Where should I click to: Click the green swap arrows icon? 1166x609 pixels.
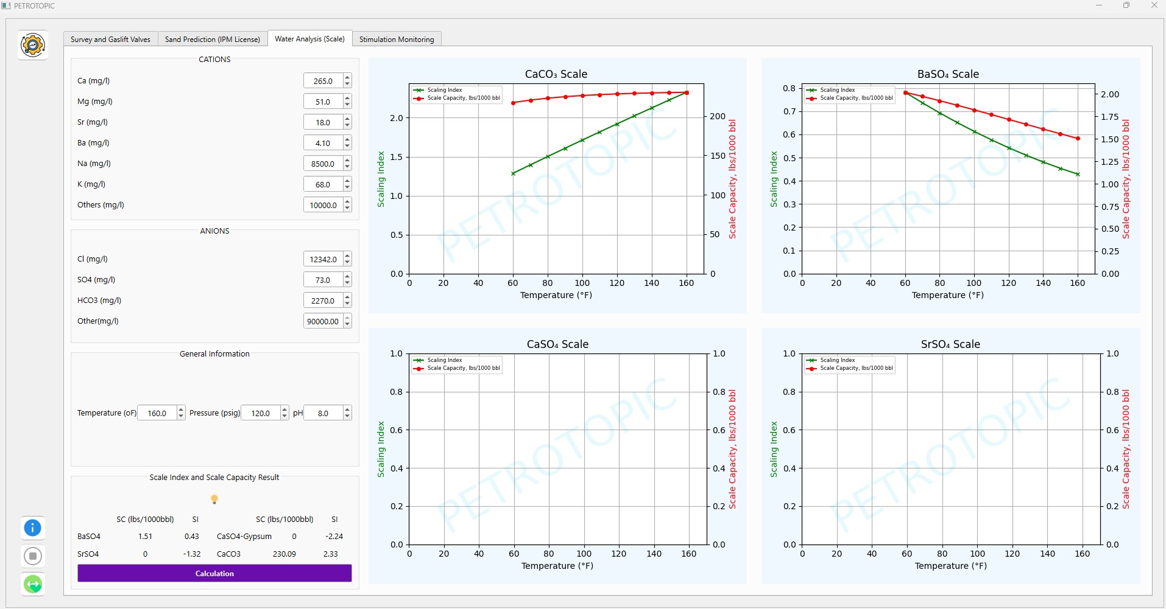pos(33,584)
